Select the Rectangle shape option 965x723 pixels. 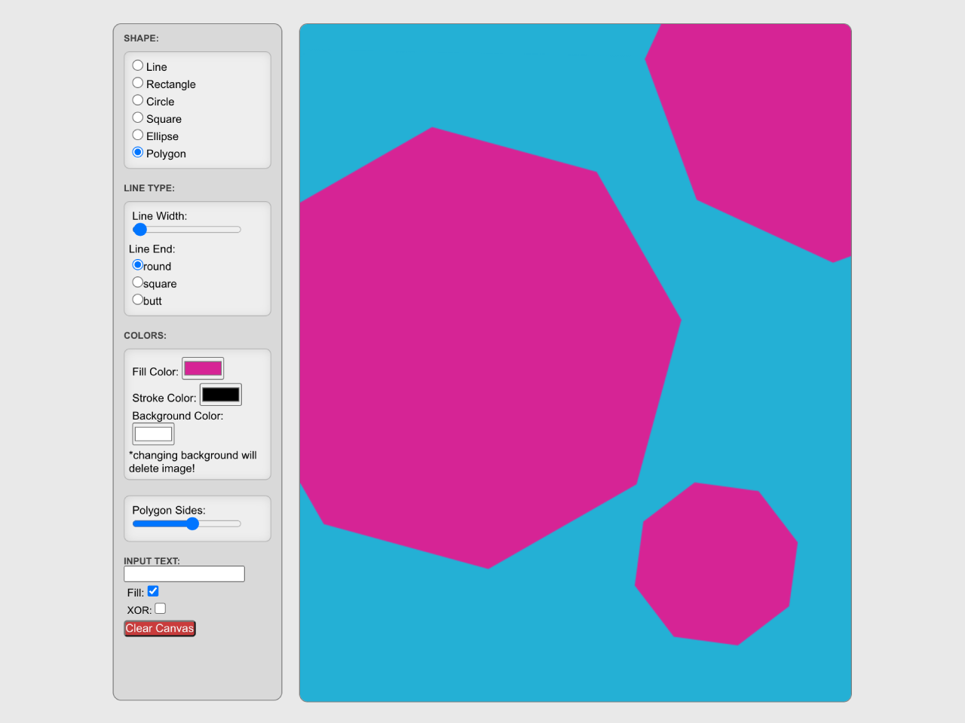tap(137, 83)
